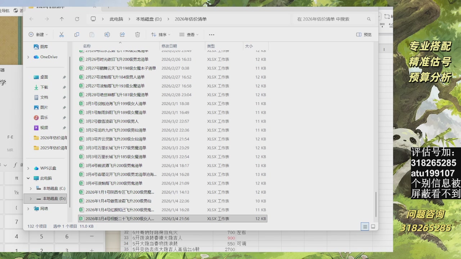Click the Share icon in toolbar
Image resolution: width=461 pixels, height=259 pixels.
coord(122,35)
